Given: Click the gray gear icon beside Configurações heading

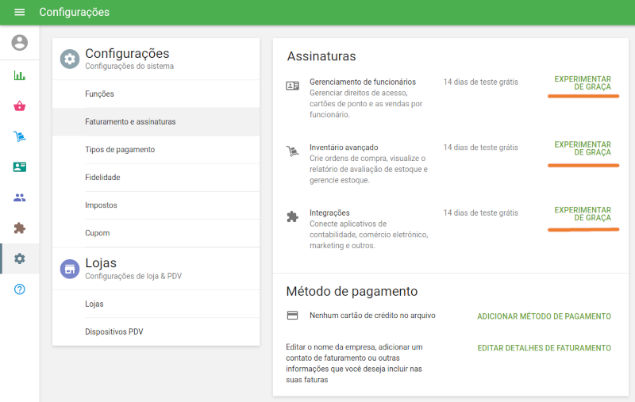Looking at the screenshot, I should tap(70, 59).
